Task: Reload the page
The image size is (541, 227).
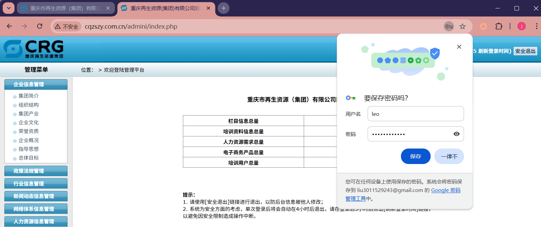Action: click(40, 26)
